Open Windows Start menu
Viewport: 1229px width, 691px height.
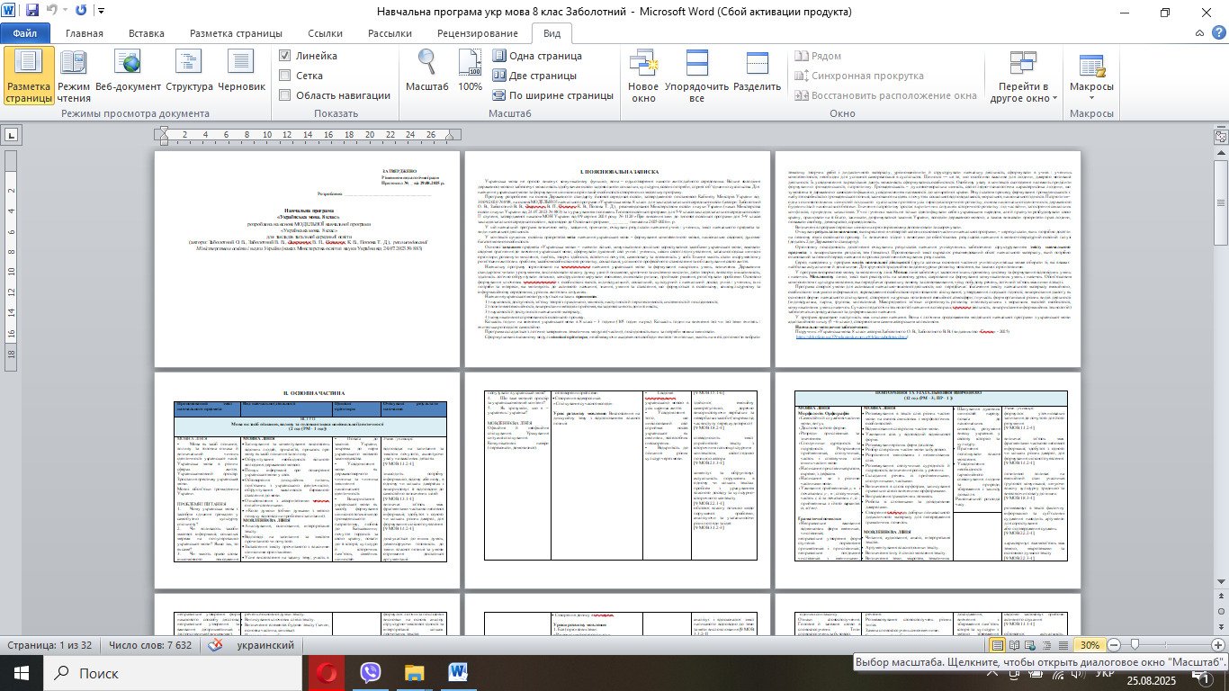[x=22, y=672]
